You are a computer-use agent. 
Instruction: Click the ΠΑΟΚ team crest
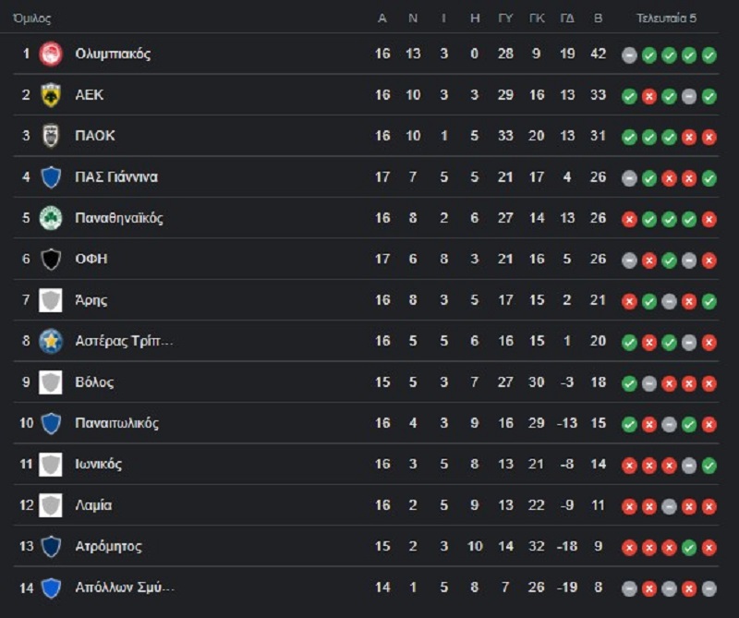tap(51, 136)
